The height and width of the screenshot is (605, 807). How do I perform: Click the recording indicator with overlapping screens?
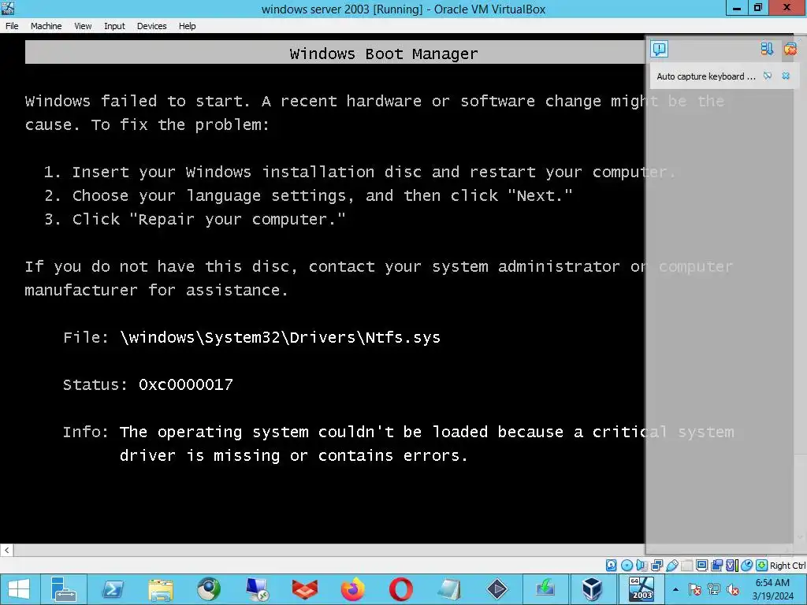[716, 566]
